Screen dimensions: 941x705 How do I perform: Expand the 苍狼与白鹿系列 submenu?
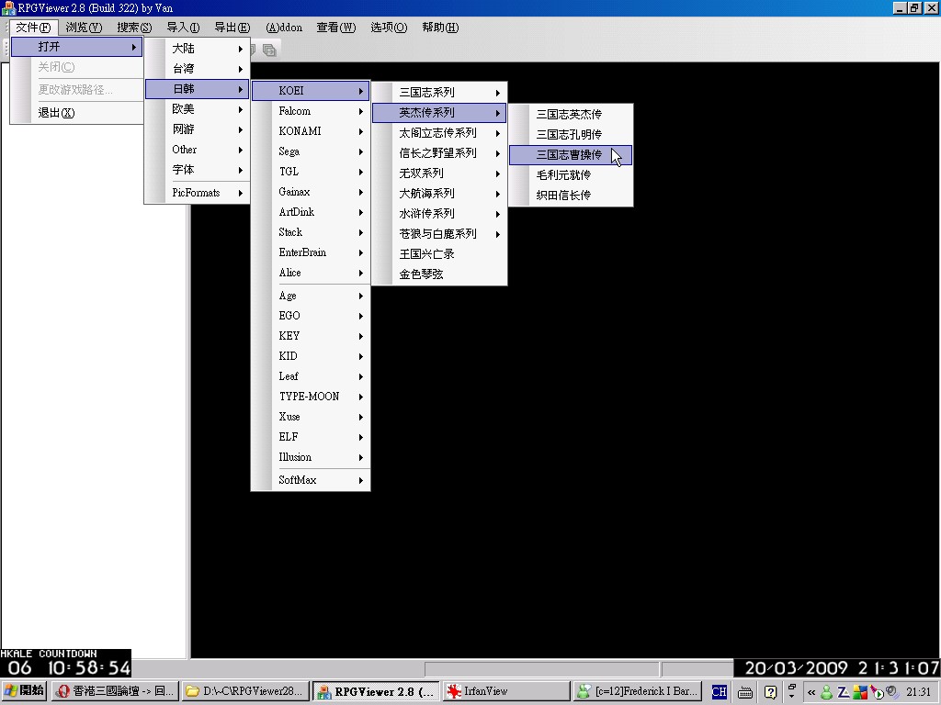[x=439, y=234]
